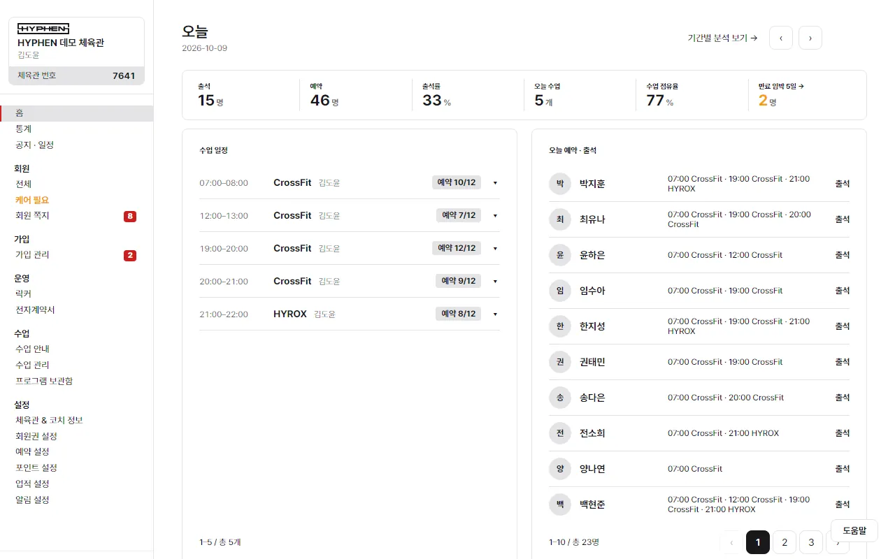Image resolution: width=895 pixels, height=559 pixels.
Task: Click 송다은's avatar circle
Action: pyautogui.click(x=560, y=398)
